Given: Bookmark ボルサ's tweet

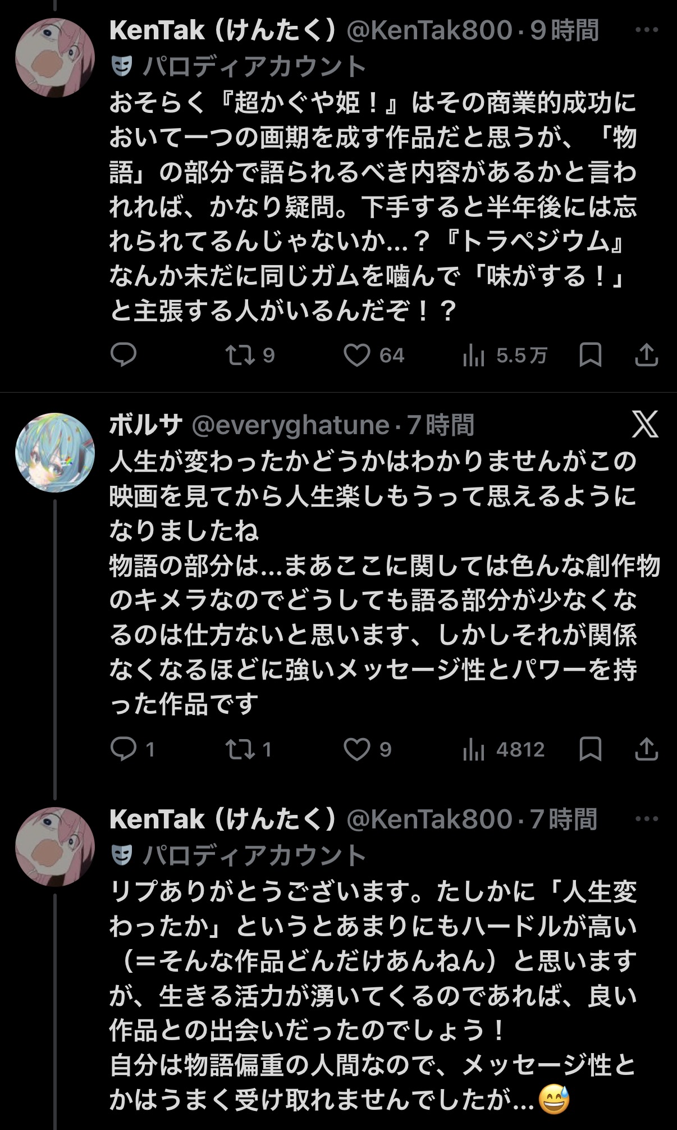Looking at the screenshot, I should point(590,749).
